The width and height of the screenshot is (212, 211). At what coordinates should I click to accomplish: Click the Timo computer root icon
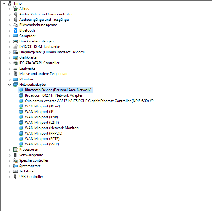(x=9, y=3)
